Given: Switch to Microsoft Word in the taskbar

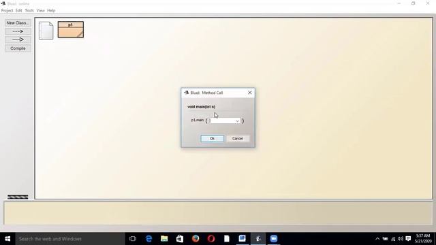Looking at the screenshot, I should click(x=243, y=239).
